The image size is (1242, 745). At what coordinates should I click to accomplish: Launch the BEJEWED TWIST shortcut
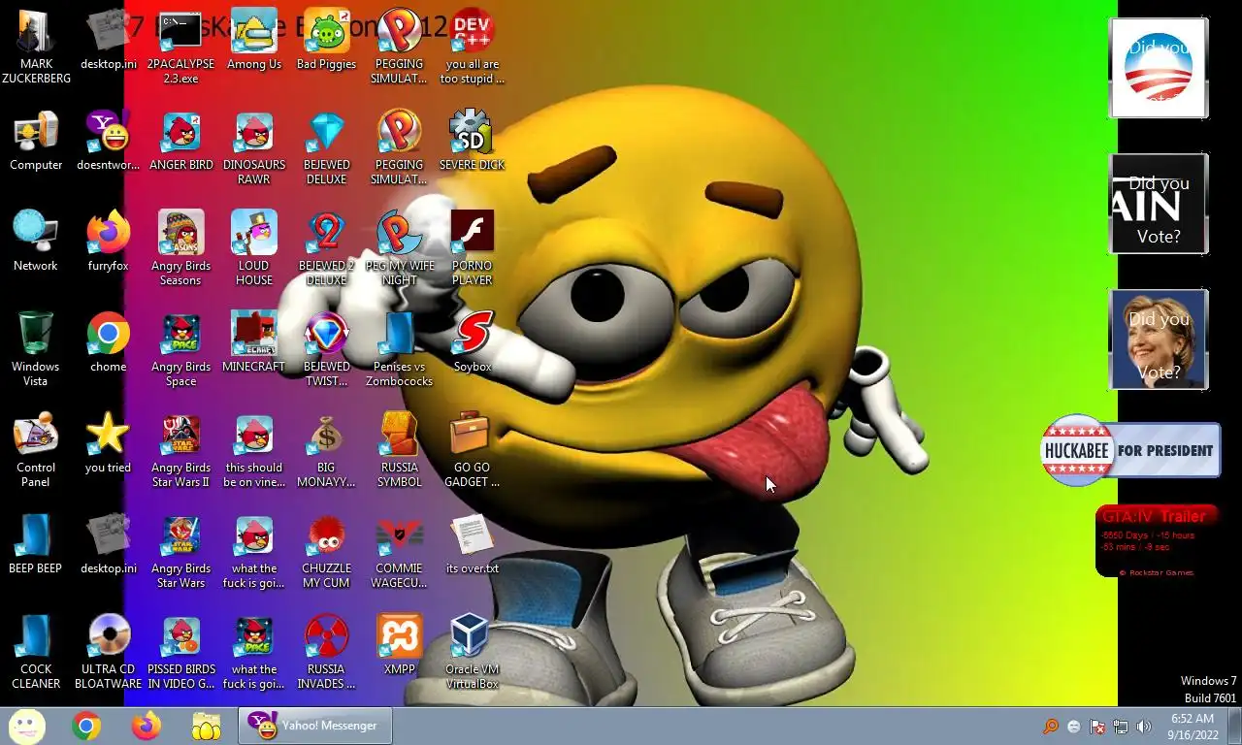click(327, 348)
